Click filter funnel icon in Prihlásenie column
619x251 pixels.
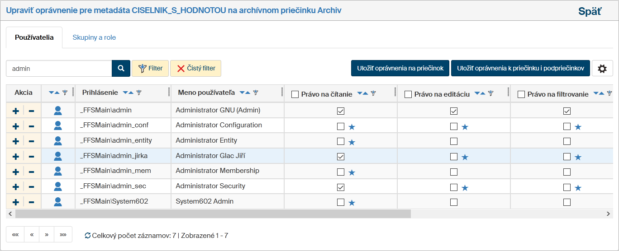tap(139, 93)
